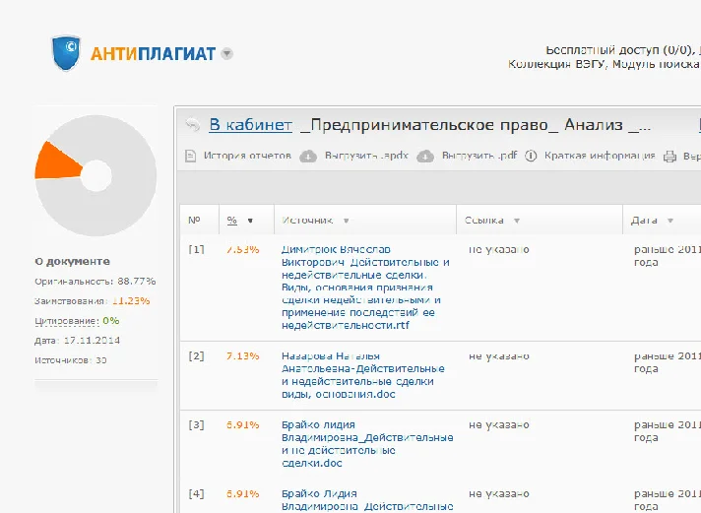Click the 7.13% value in row 2
Viewport: 701px width, 513px height.
coord(243,356)
